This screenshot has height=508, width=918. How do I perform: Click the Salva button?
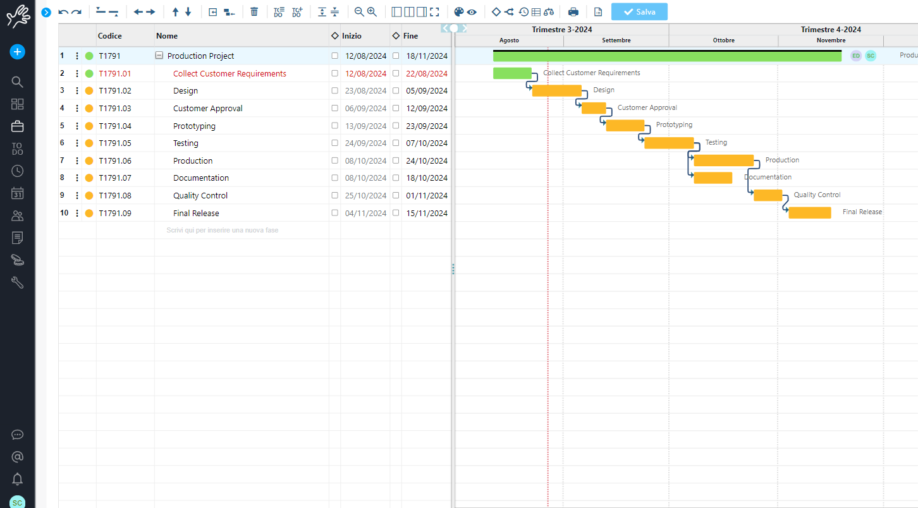(x=639, y=12)
